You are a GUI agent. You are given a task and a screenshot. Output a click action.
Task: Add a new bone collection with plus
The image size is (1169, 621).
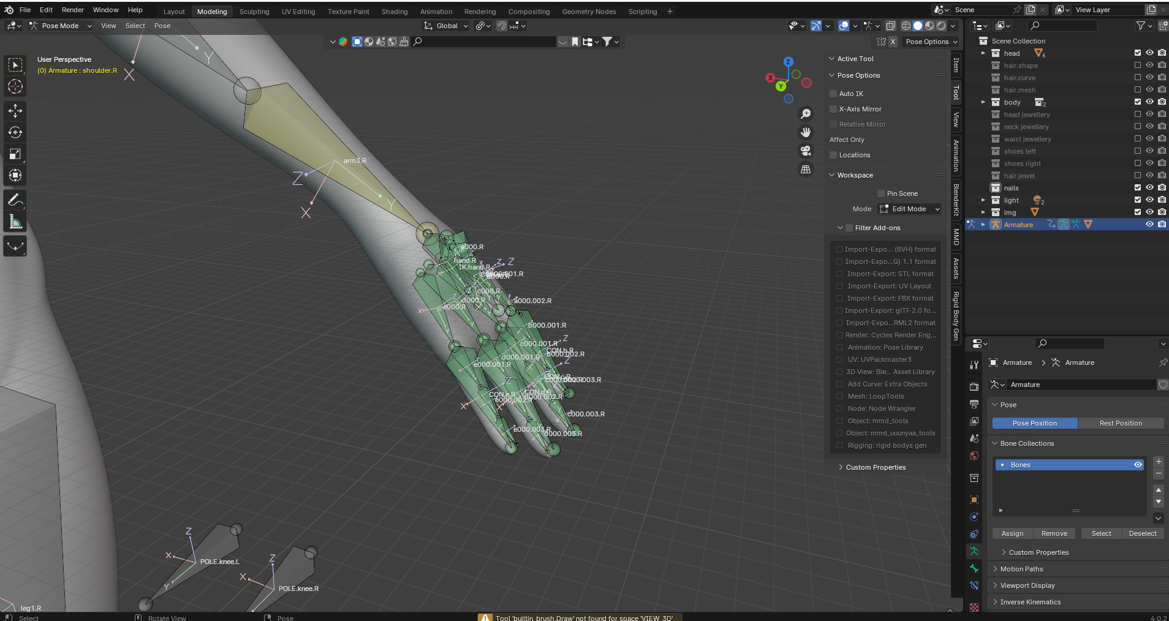pyautogui.click(x=1159, y=462)
